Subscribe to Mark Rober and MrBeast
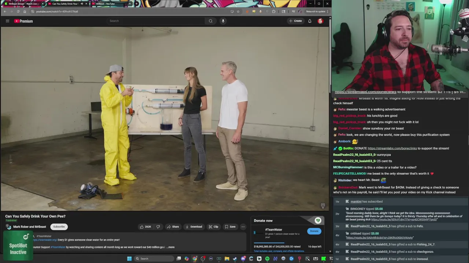469x263 pixels. click(x=59, y=226)
